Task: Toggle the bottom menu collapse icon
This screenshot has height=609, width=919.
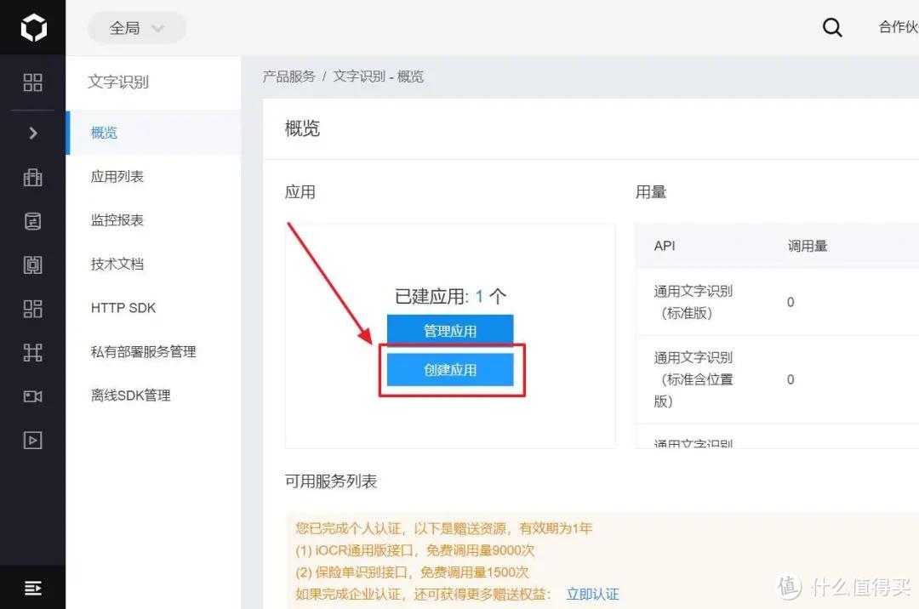Action: (x=33, y=588)
